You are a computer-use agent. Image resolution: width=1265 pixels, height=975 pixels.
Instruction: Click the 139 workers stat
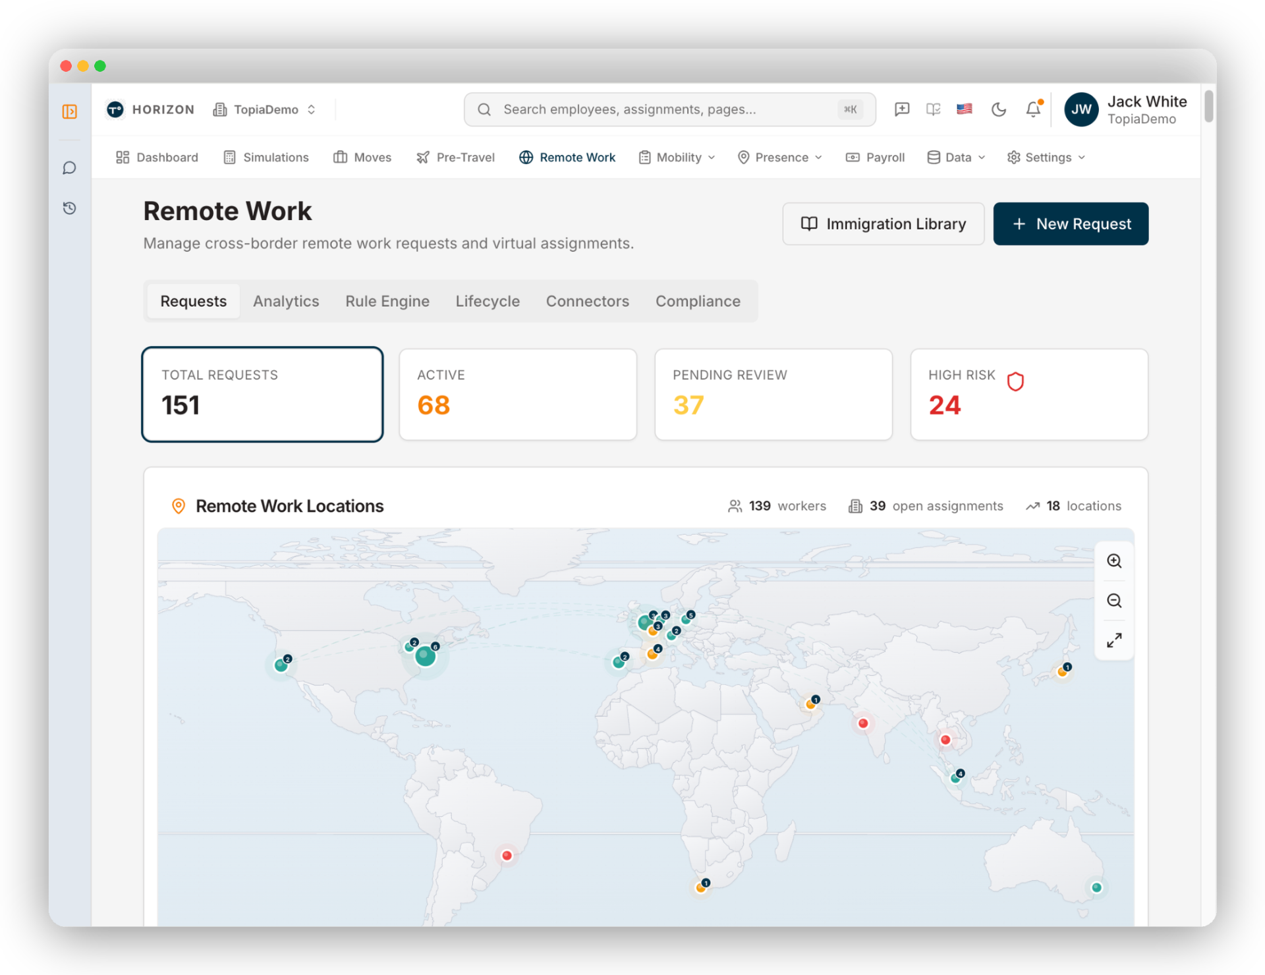point(777,506)
